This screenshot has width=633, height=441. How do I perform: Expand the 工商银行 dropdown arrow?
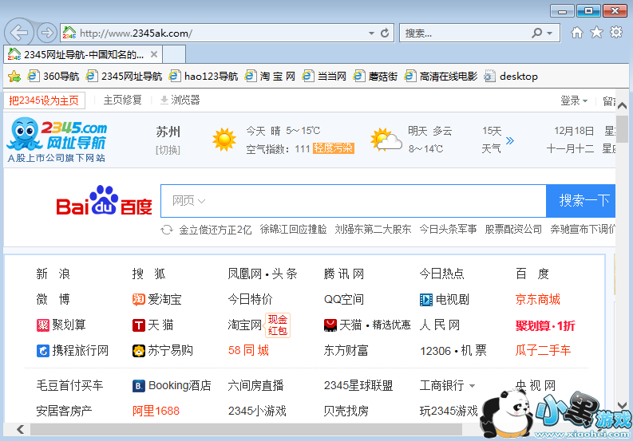point(472,386)
